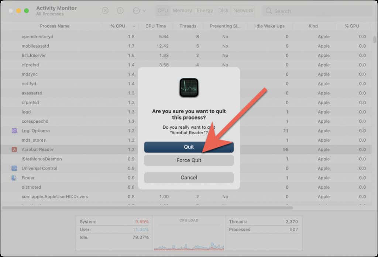Confirm with the Quit button

pos(189,147)
